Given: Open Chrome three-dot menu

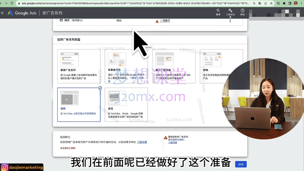Looking at the screenshot, I should [301, 3].
